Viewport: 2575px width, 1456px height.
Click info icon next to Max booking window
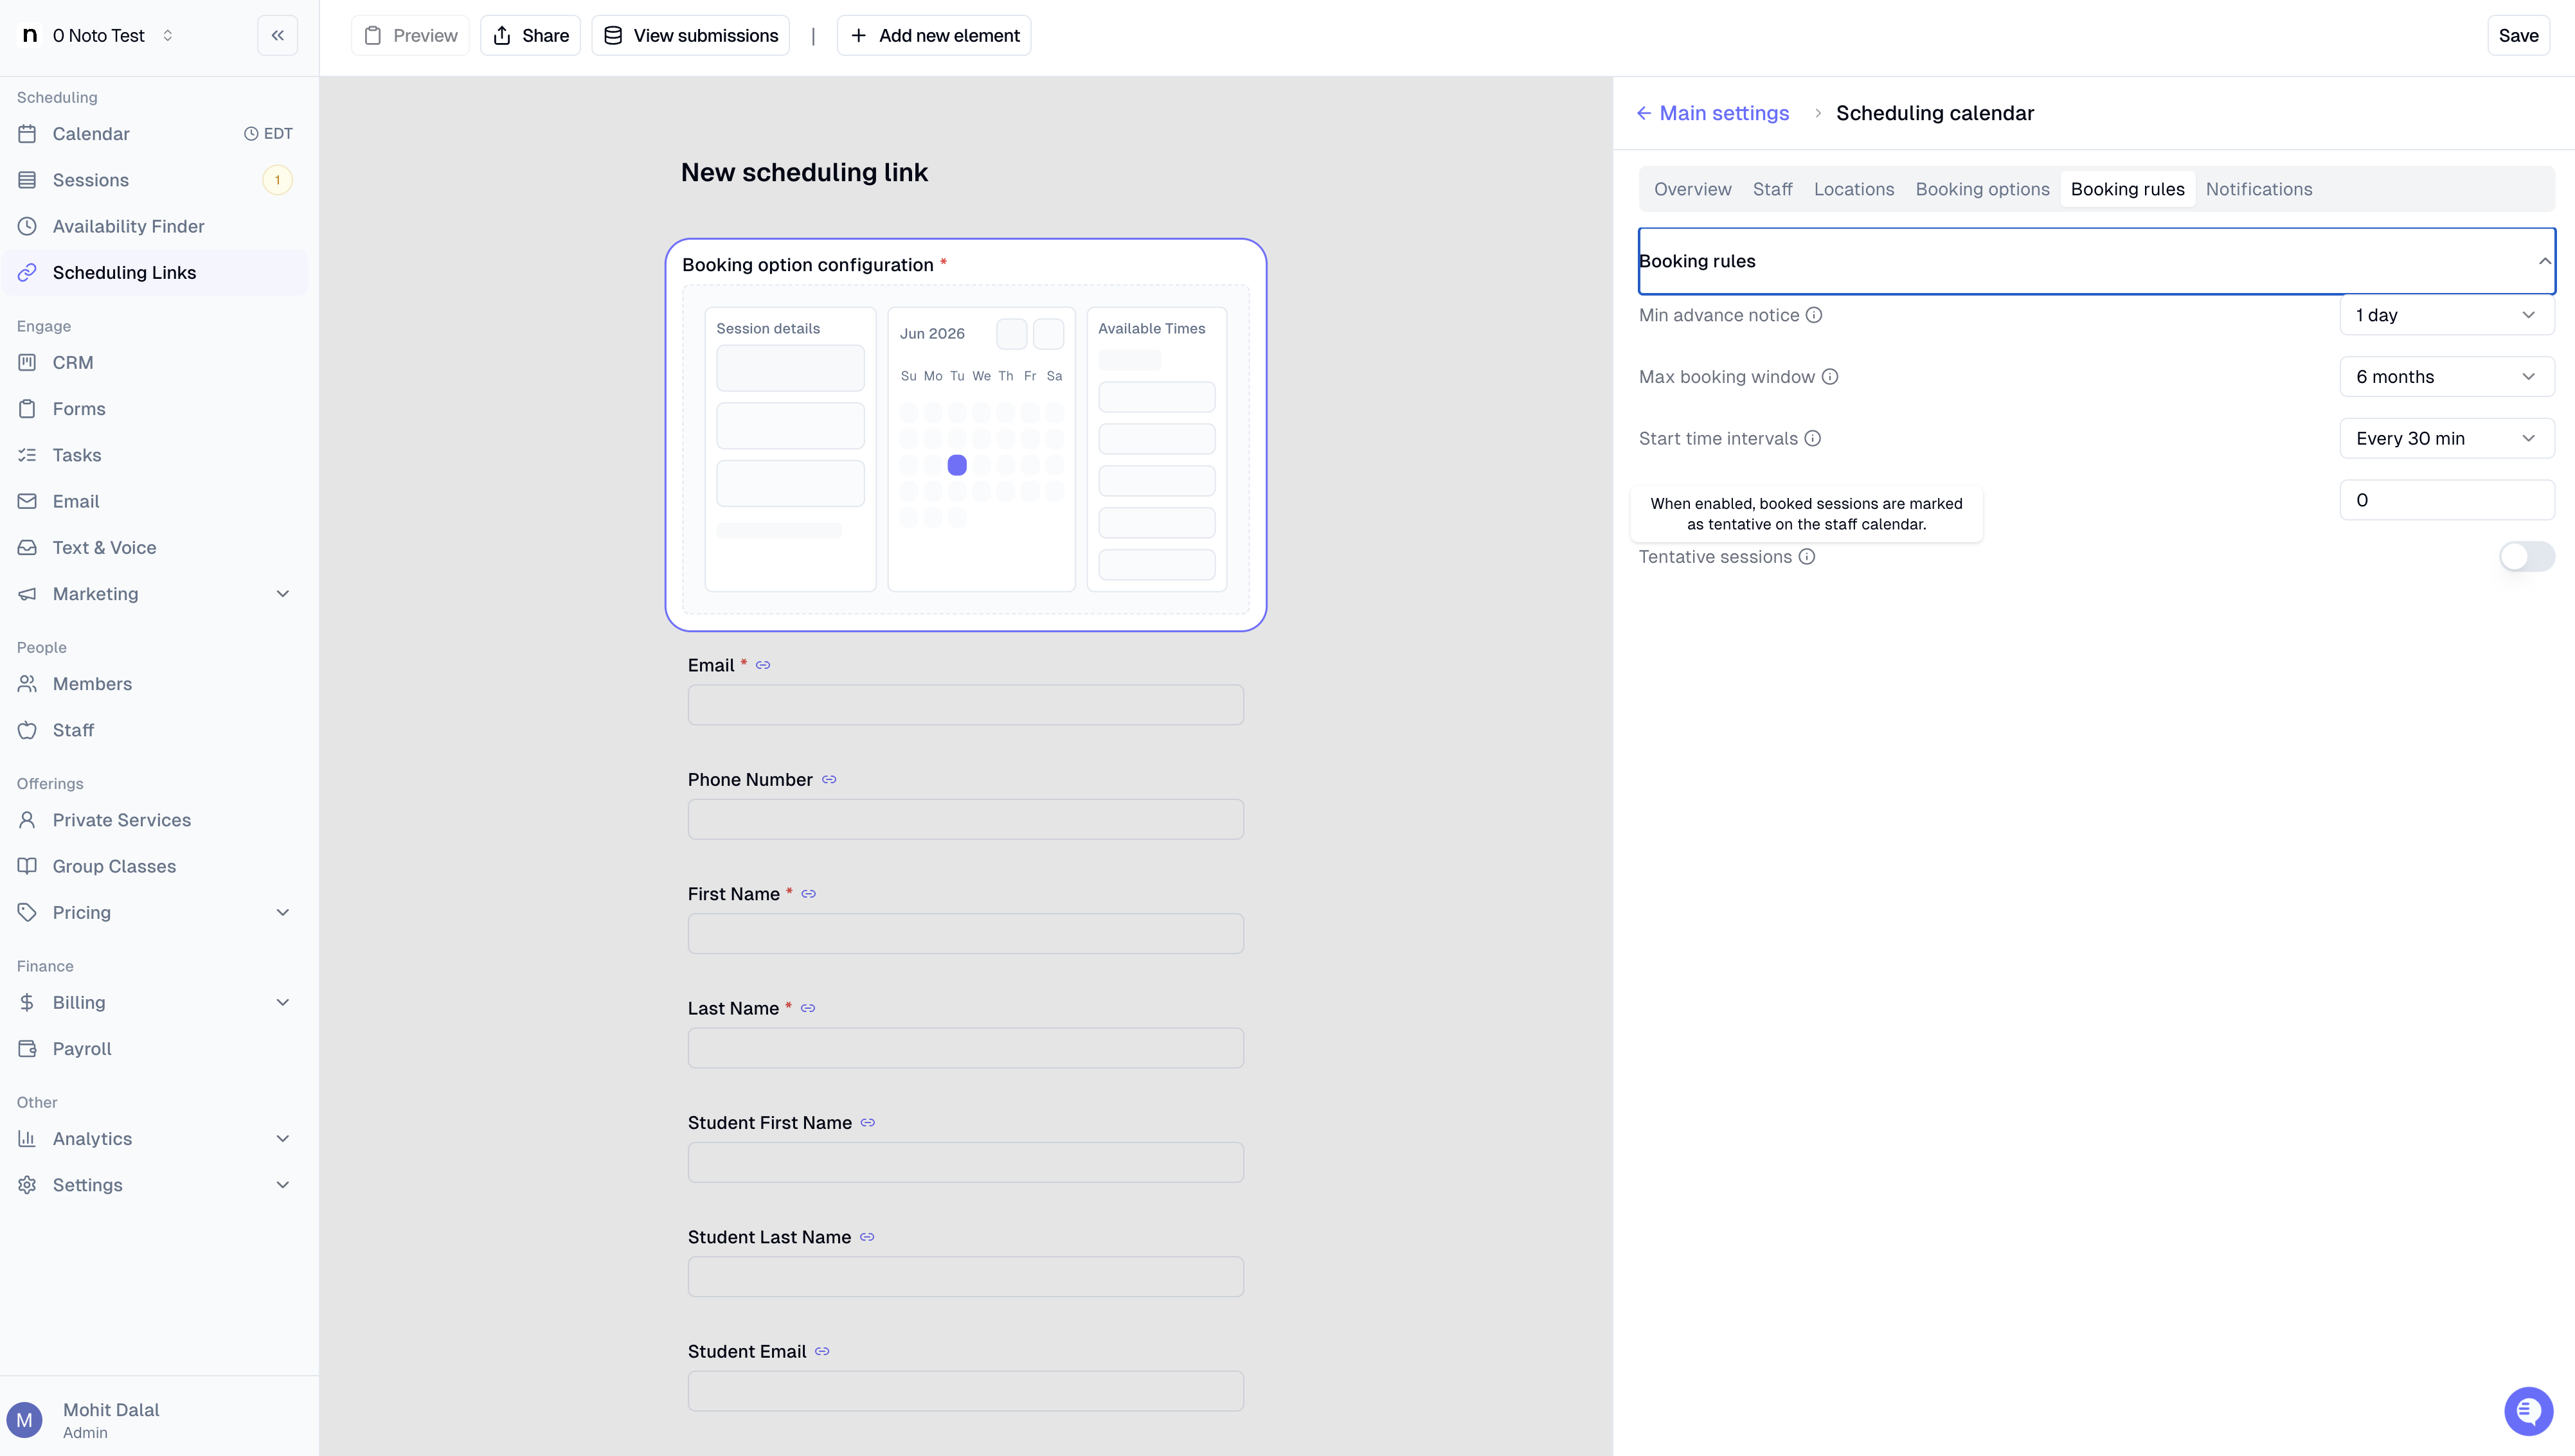tap(1830, 377)
